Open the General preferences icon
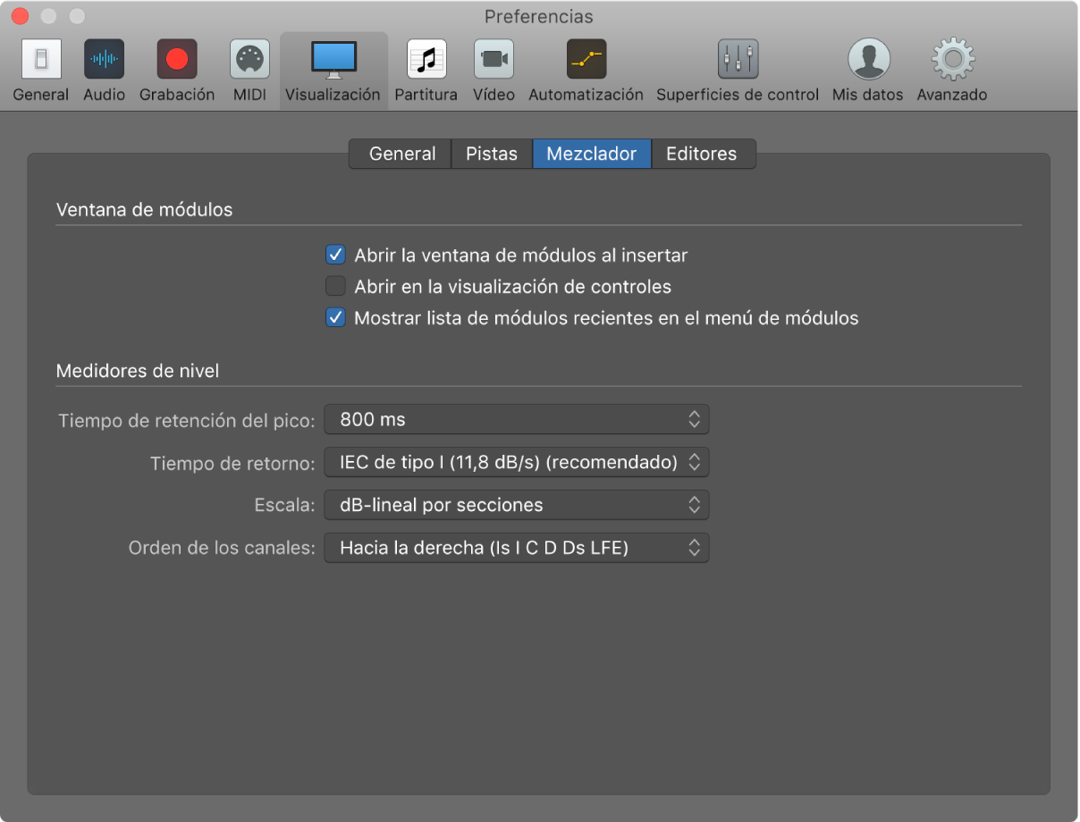Image resolution: width=1080 pixels, height=822 pixels. 40,60
